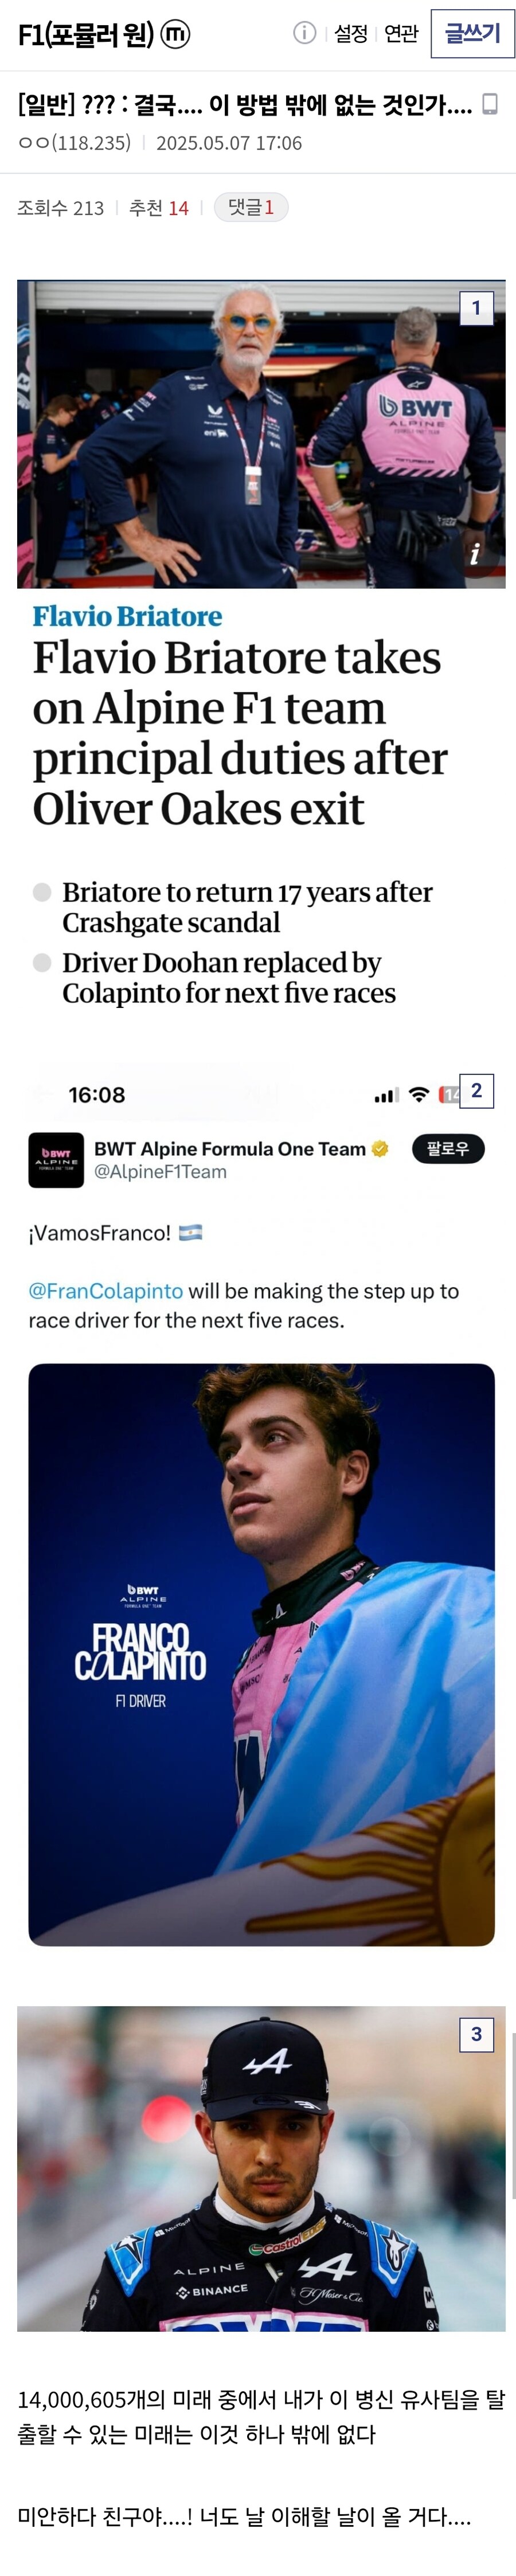Click the 글쓰기 write button

tap(472, 34)
